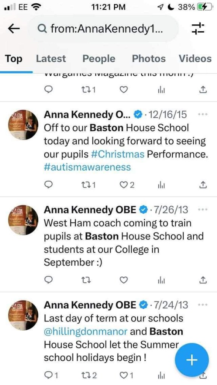The height and width of the screenshot is (385, 217).
Task: Reply to the Baston House School Christmas tweet
Action: [49, 185]
